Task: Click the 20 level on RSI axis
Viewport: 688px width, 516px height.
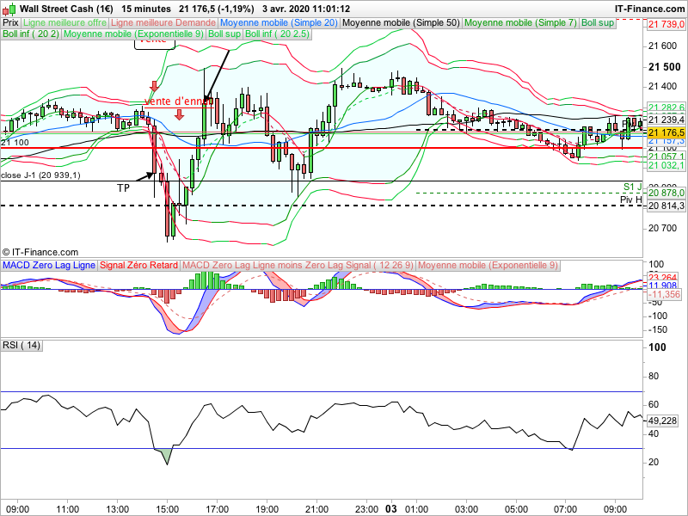Action: pos(654,462)
